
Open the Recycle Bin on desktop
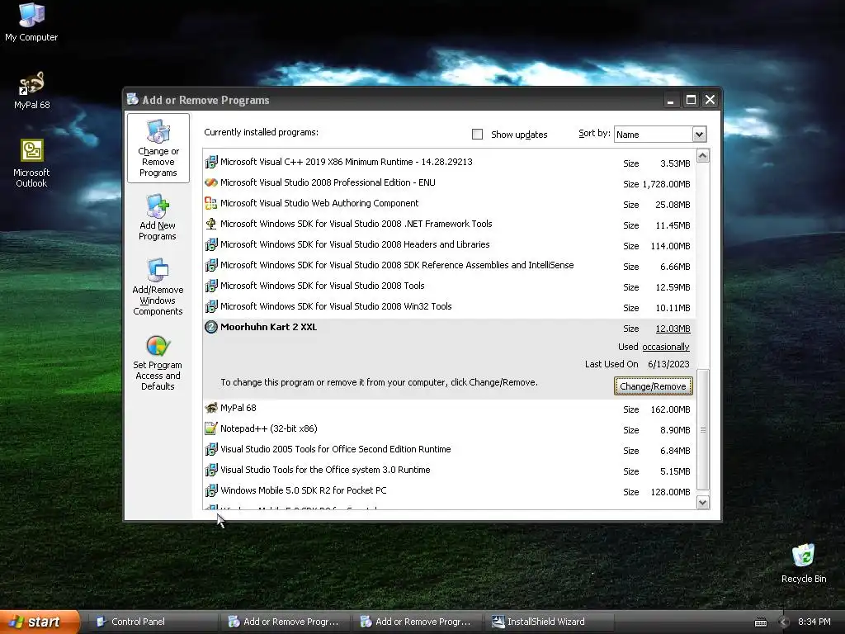point(804,563)
